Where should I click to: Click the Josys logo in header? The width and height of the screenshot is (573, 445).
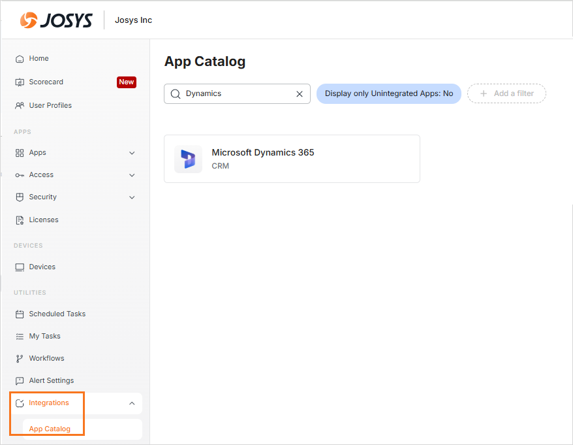56,20
